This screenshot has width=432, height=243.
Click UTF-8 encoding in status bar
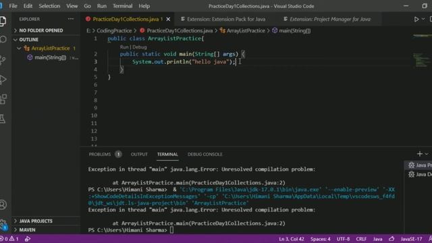[x=343, y=239]
